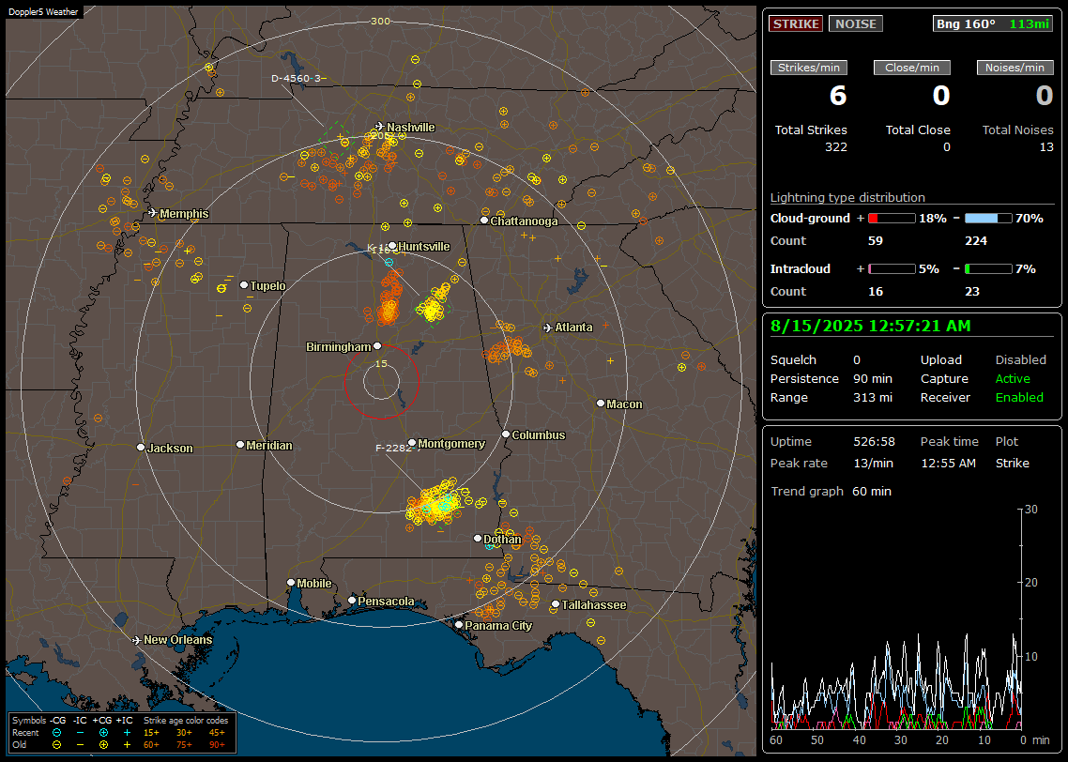Click the Cloud-ground positive count 59

(876, 241)
